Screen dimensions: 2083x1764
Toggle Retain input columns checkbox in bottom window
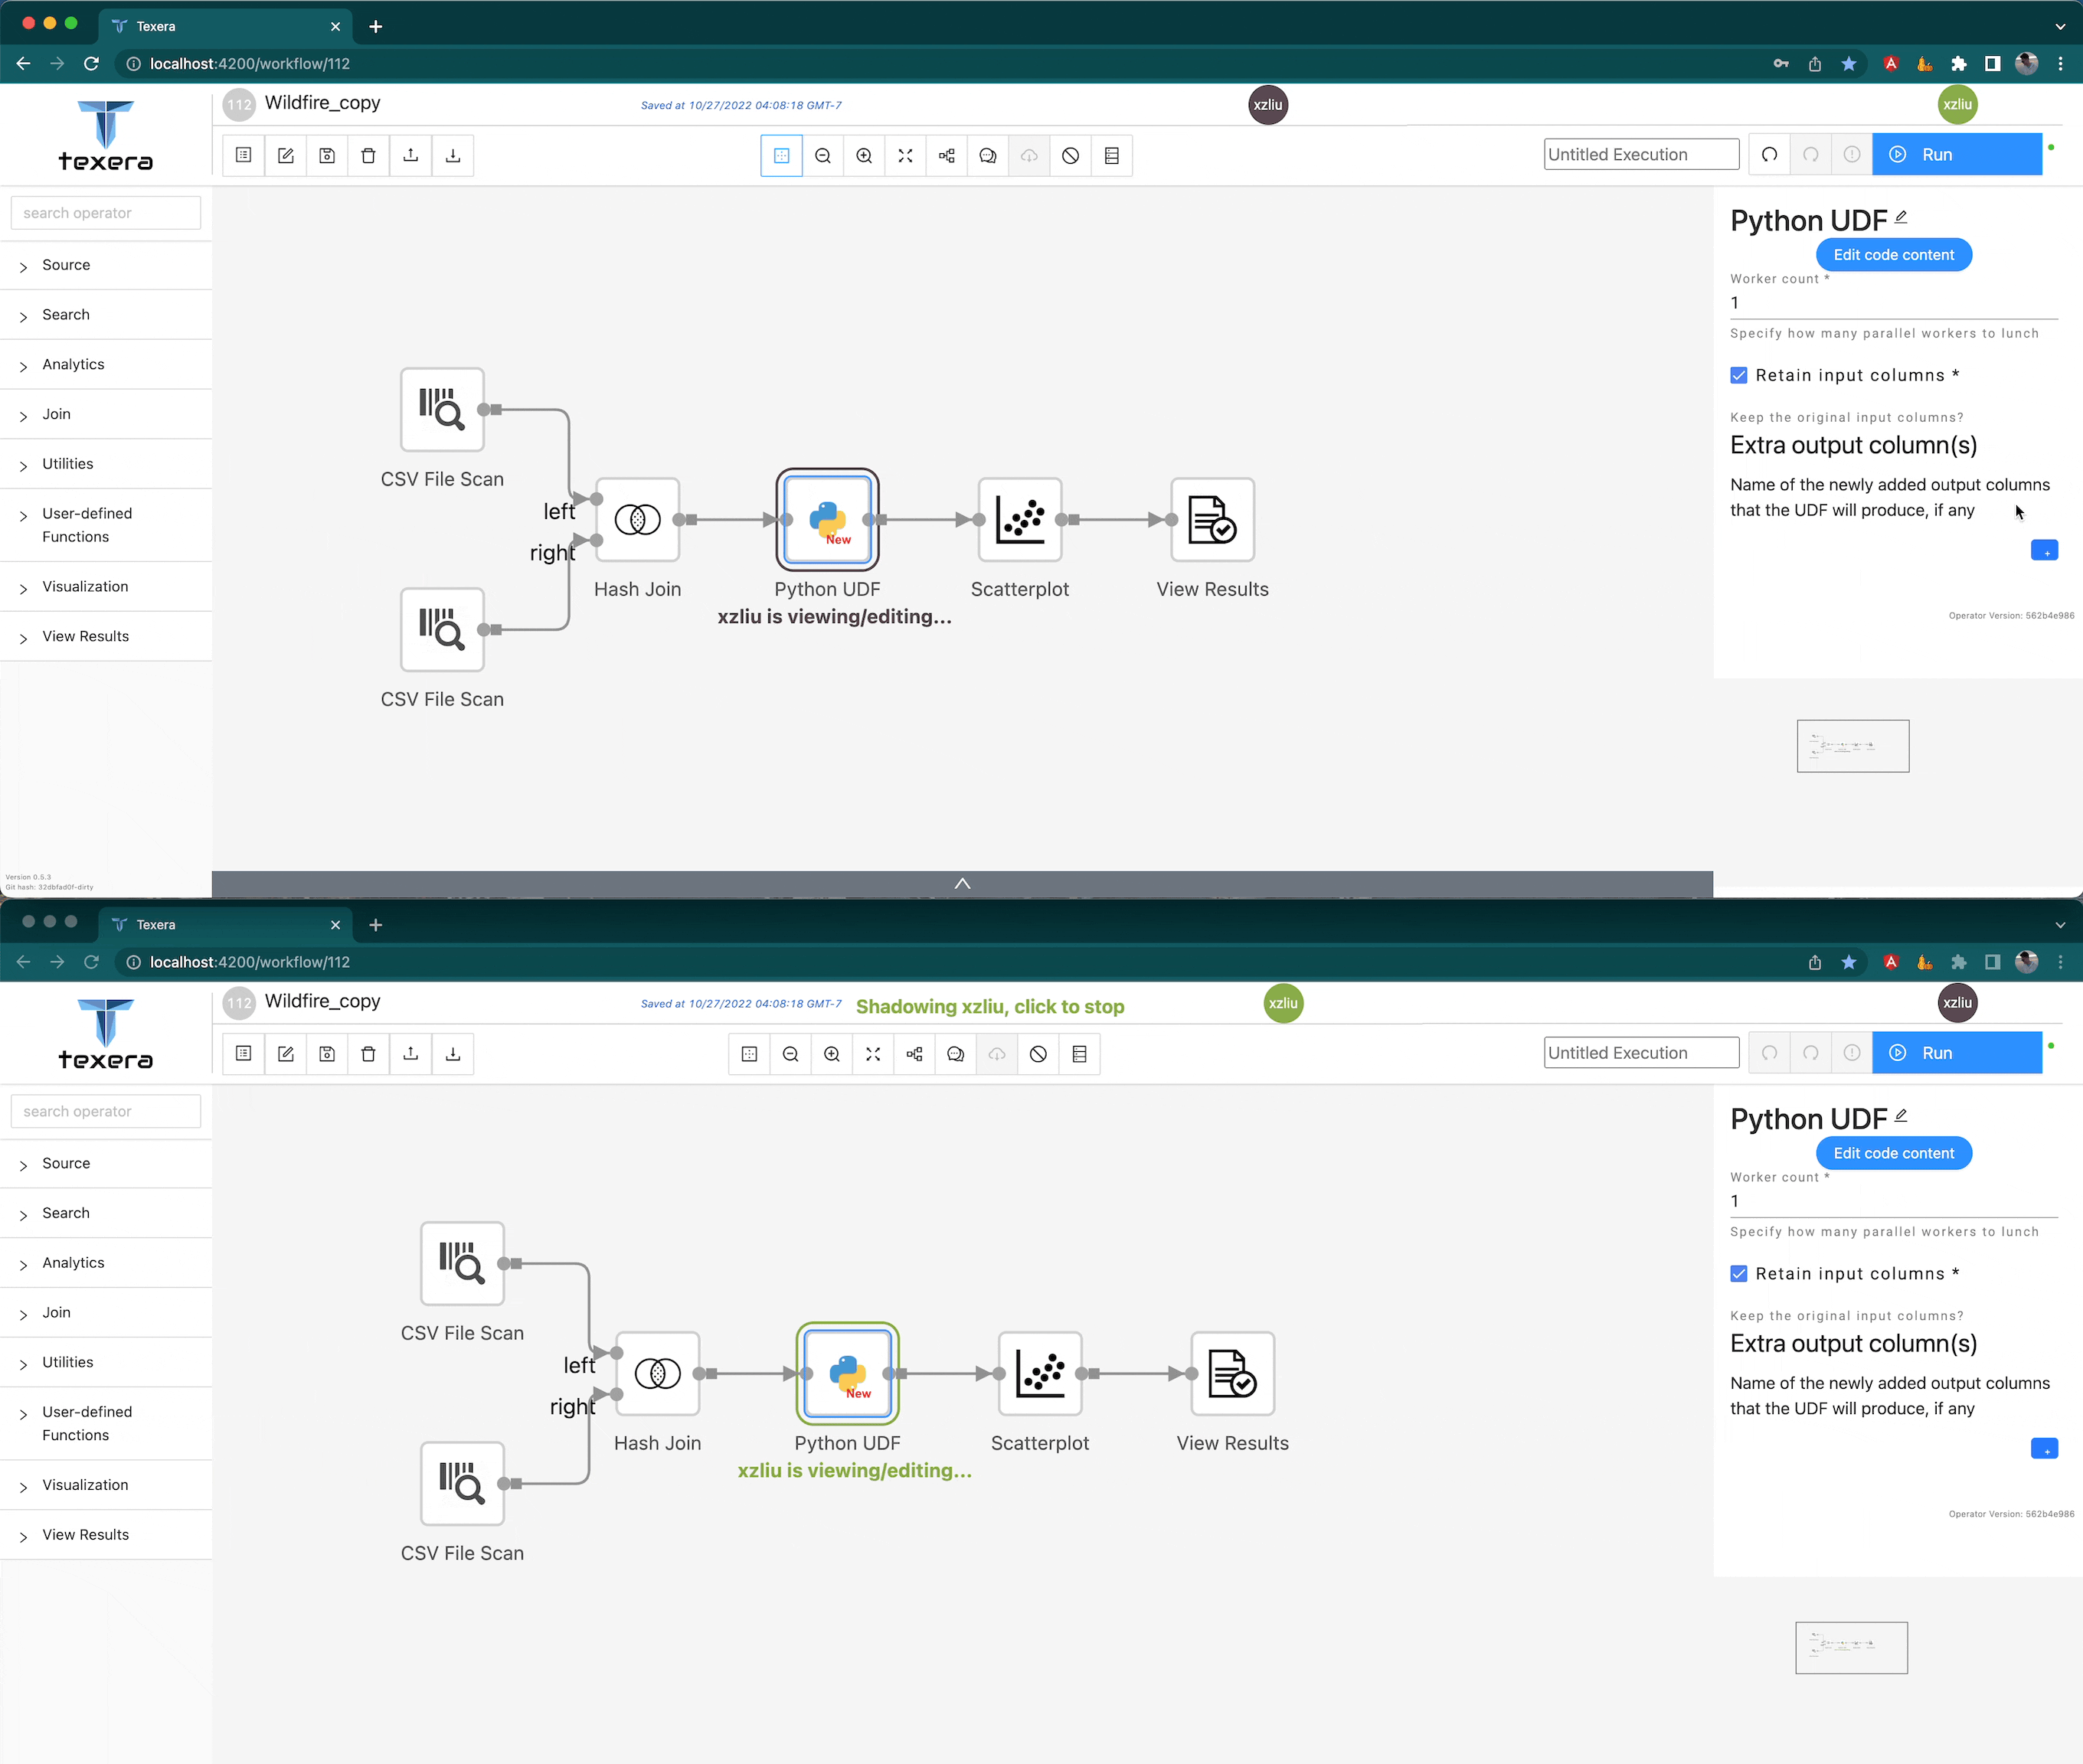pos(1739,1274)
